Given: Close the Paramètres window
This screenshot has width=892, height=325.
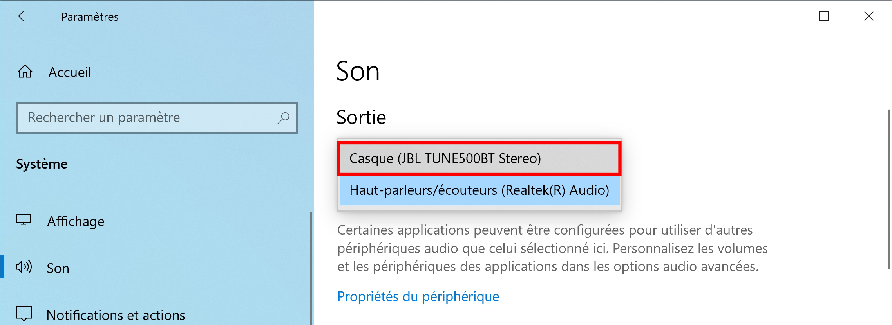Looking at the screenshot, I should (869, 16).
